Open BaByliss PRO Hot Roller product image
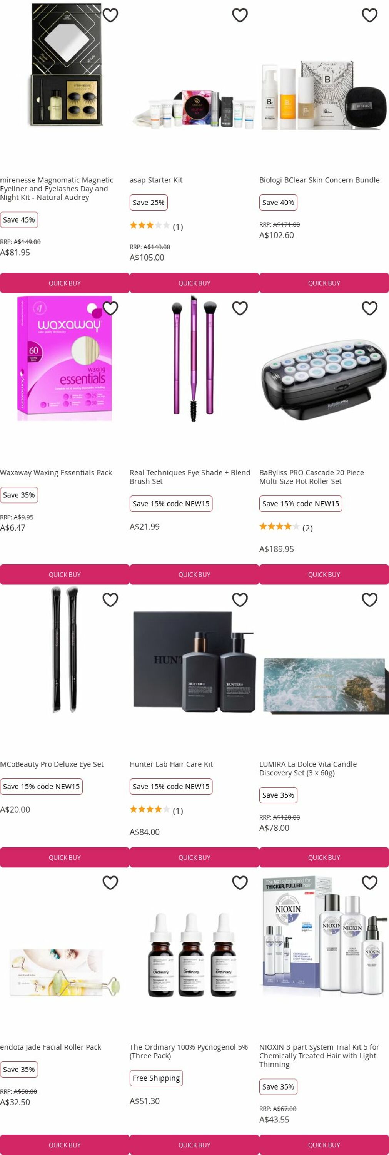The image size is (389, 1155). [324, 380]
